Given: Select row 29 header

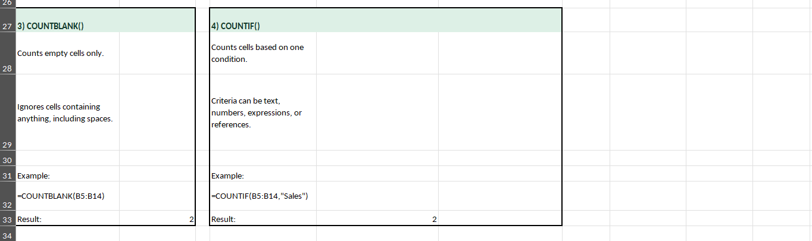Looking at the screenshot, I should point(7,112).
